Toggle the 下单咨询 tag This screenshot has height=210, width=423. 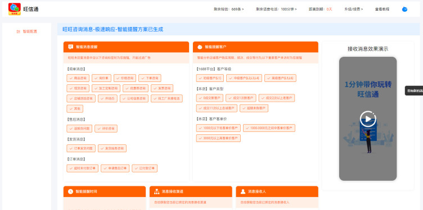[x=150, y=78]
